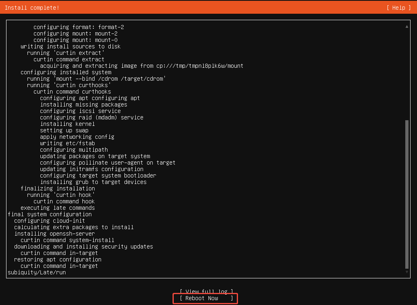Click the scroll down arrow in log pane
417x305 pixels.
[x=406, y=272]
